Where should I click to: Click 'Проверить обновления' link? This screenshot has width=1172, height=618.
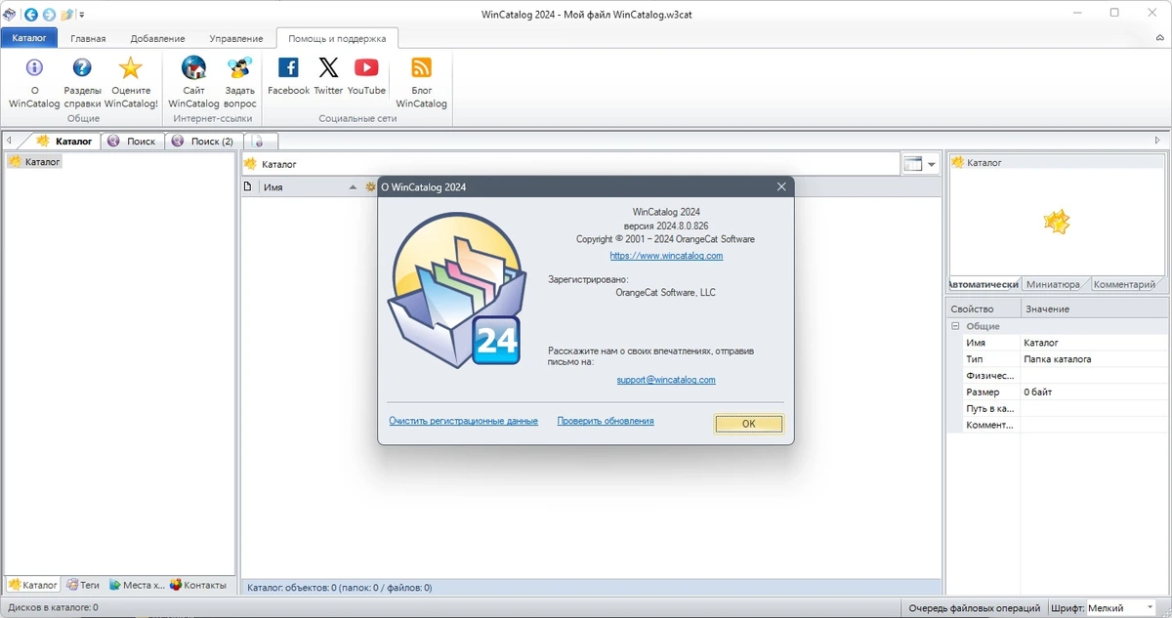click(x=606, y=421)
